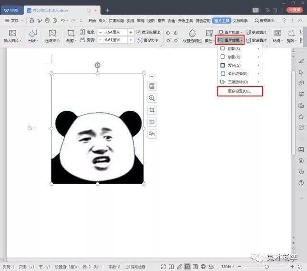Click the 重设大小 reset size button
Viewport: 307px width, 271px height.
150,40
